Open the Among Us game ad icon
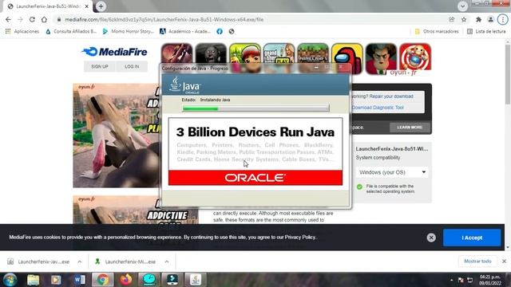Viewport: 511px width, 287px height. coord(347,58)
